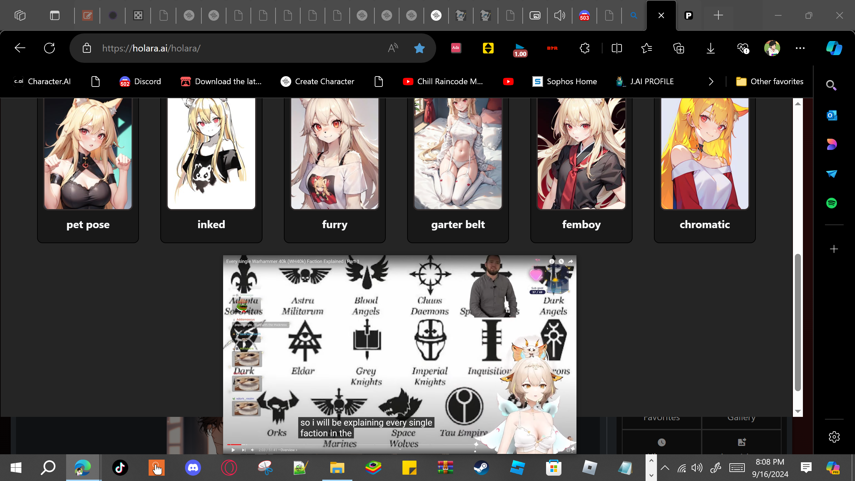Show hidden system tray icons
This screenshot has width=855, height=481.
click(x=665, y=468)
